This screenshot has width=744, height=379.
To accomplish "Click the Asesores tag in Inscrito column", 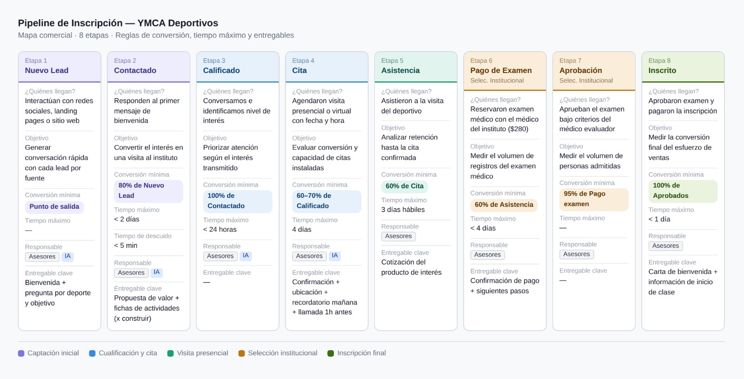I will coord(666,246).
